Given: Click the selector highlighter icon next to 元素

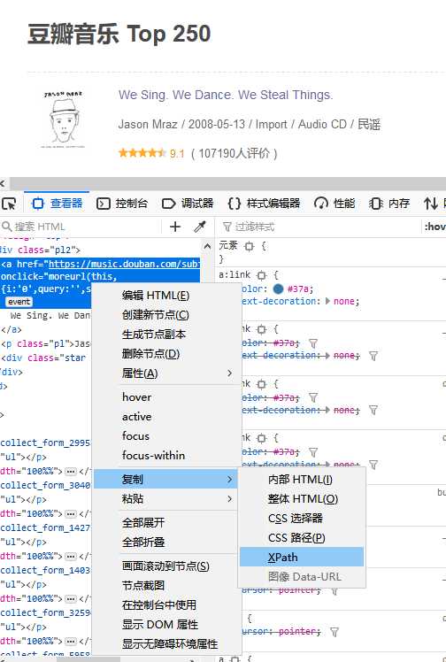Looking at the screenshot, I should 250,246.
